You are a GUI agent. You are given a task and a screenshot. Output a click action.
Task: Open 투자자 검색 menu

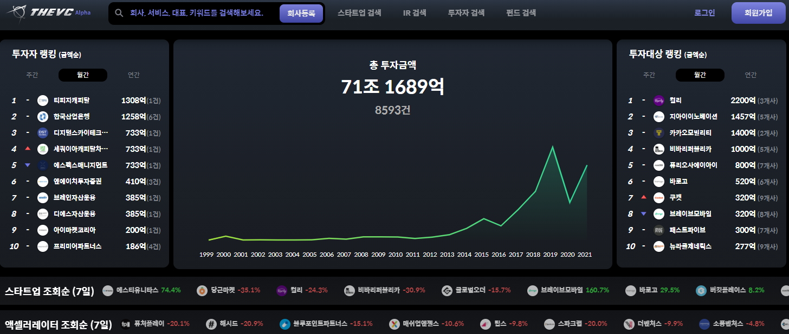point(466,13)
